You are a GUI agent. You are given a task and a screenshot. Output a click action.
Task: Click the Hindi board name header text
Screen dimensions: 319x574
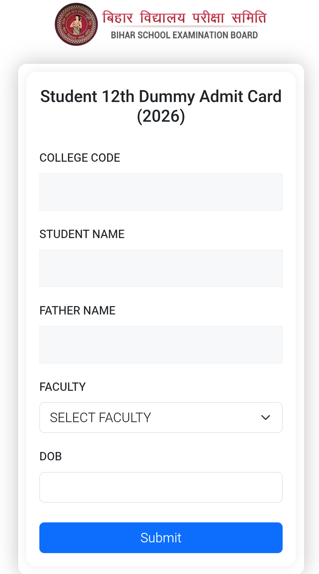(x=184, y=17)
